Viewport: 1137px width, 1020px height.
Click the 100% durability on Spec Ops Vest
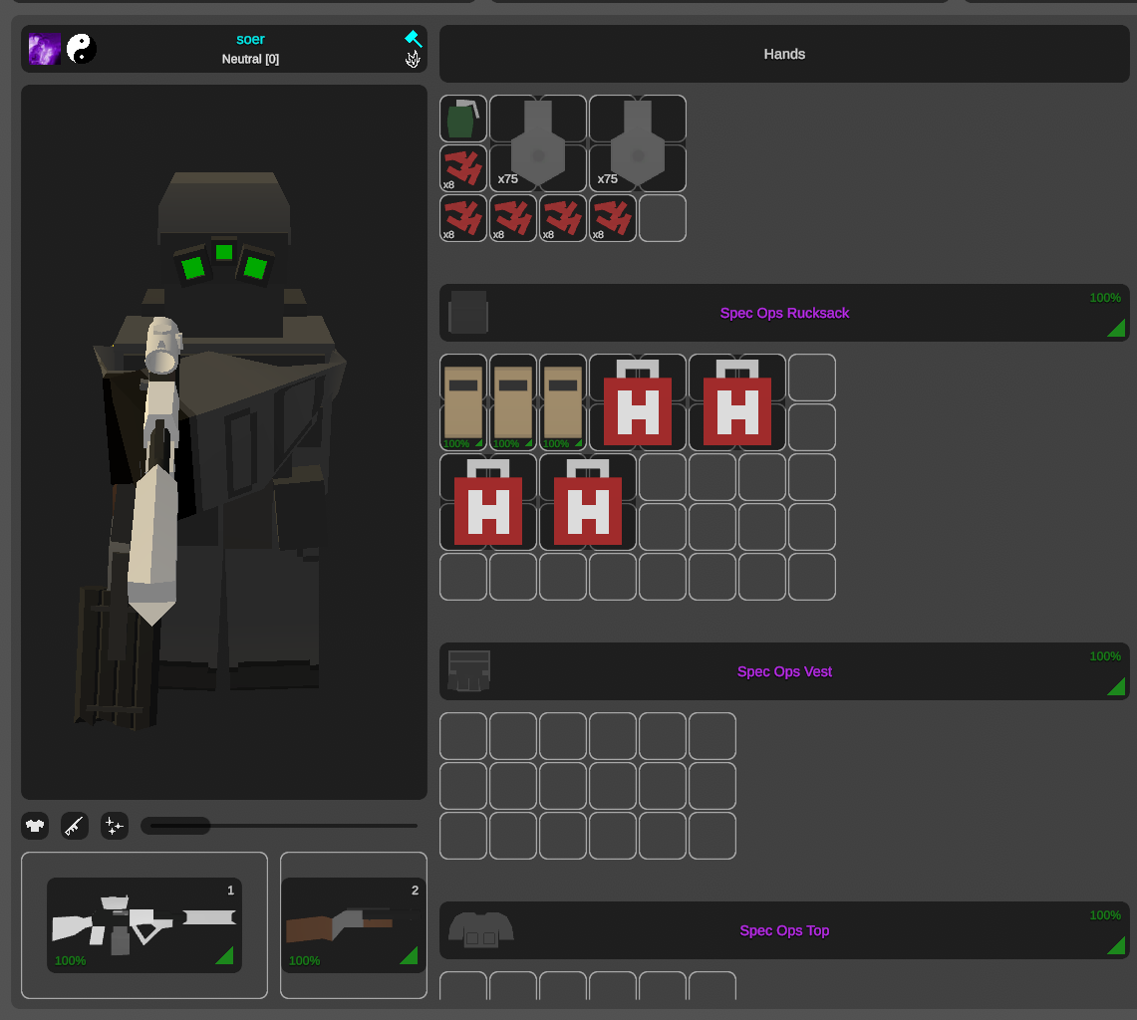tap(1105, 656)
